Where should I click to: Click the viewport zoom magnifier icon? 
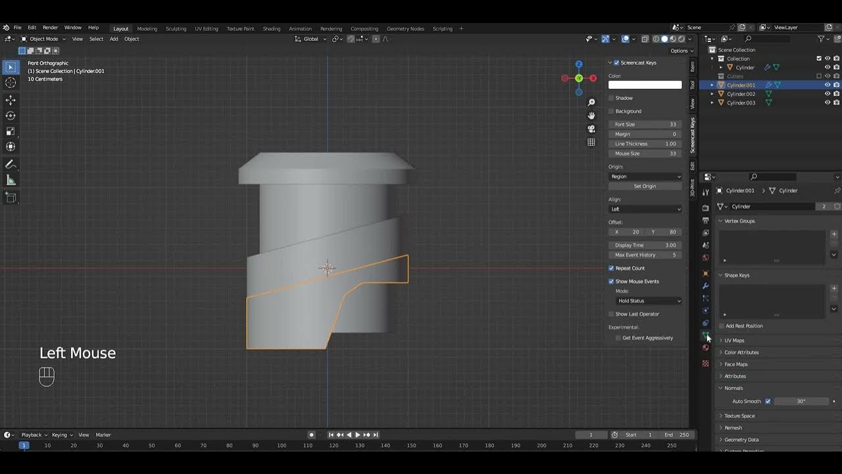click(591, 103)
